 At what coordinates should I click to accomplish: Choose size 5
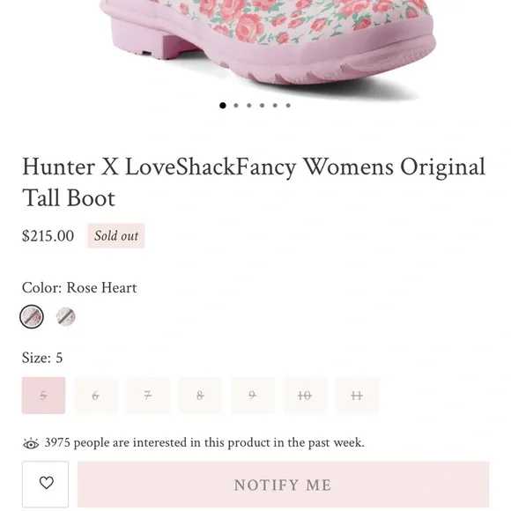pos(44,396)
